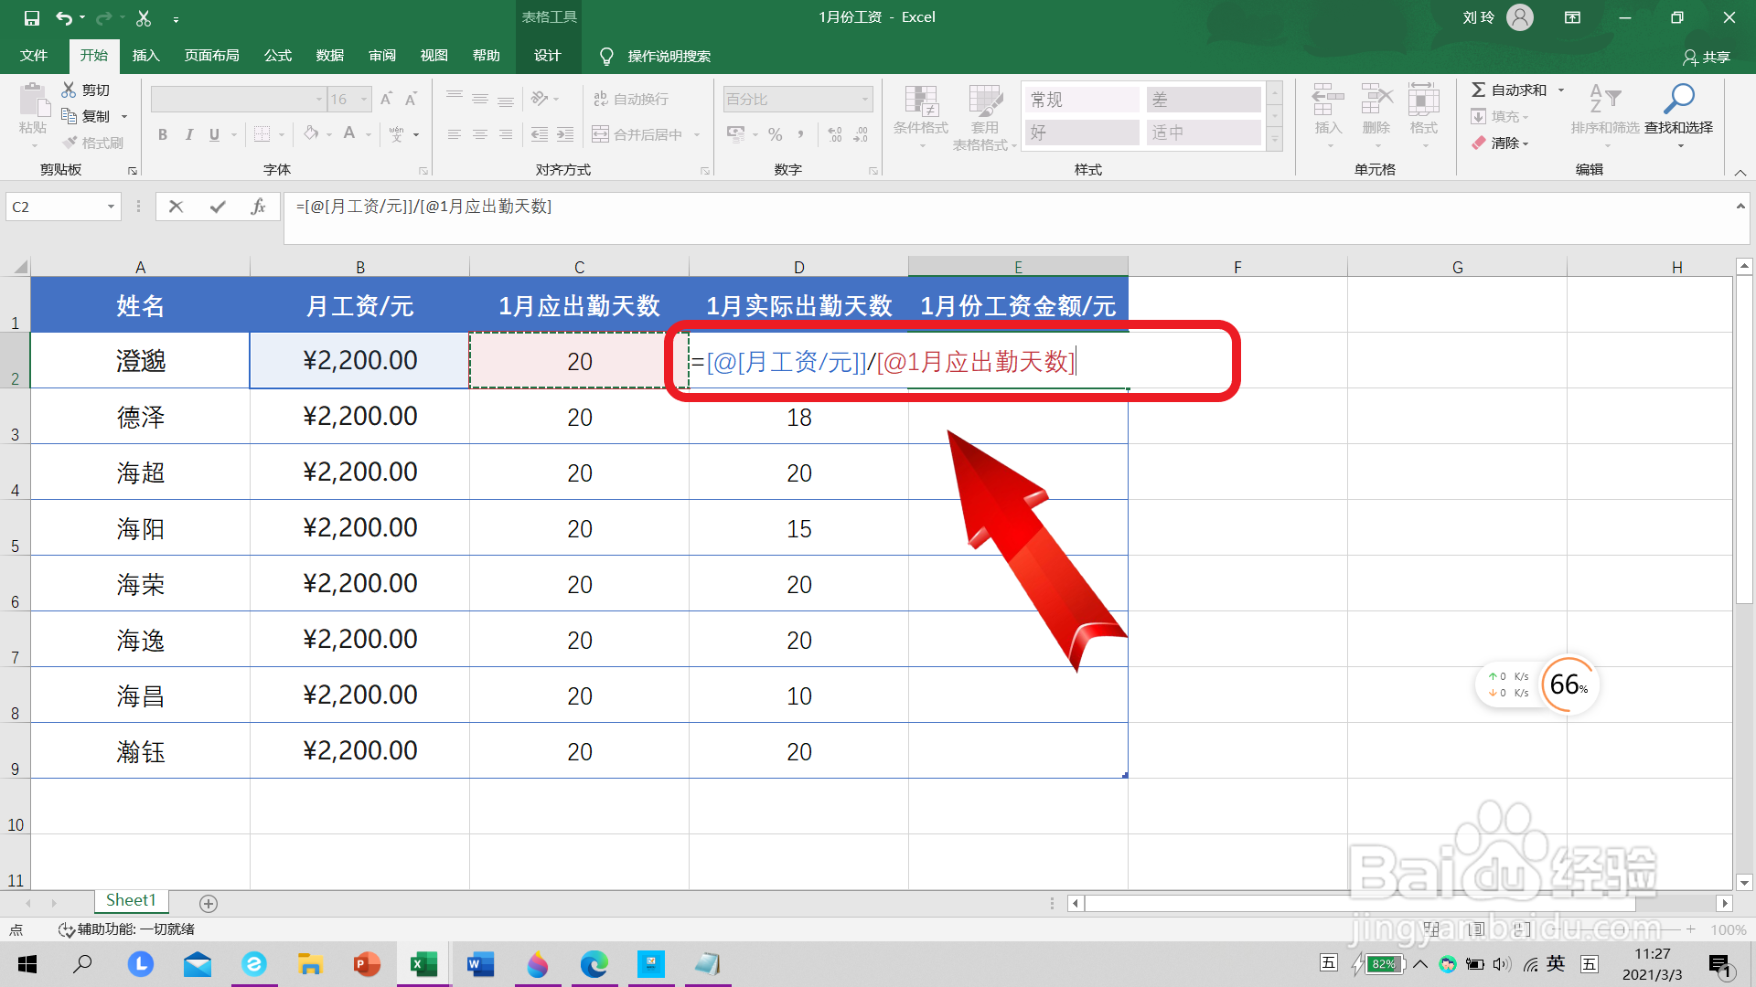1756x987 pixels.
Task: Open Find and Select magnifier
Action: click(1679, 115)
